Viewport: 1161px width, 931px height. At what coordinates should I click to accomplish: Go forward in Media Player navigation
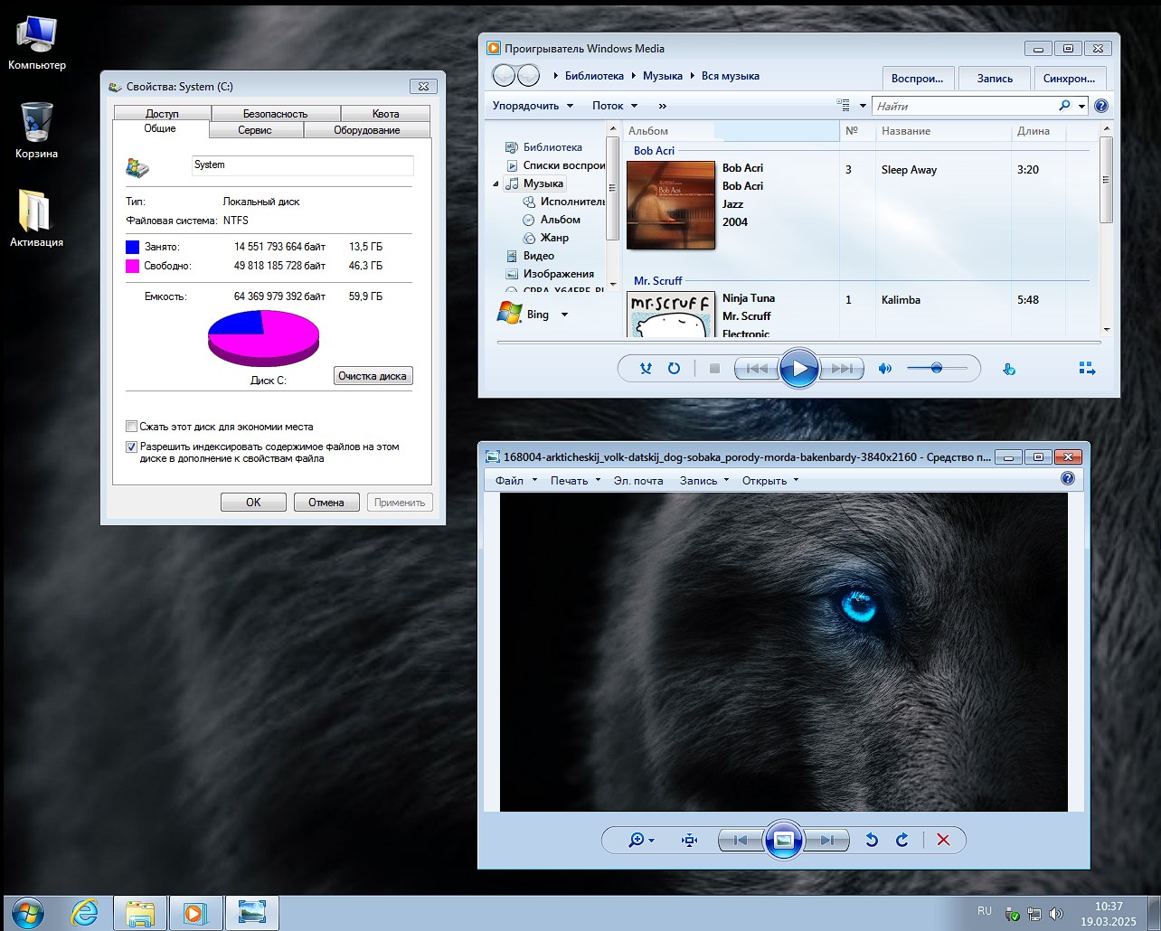point(529,76)
